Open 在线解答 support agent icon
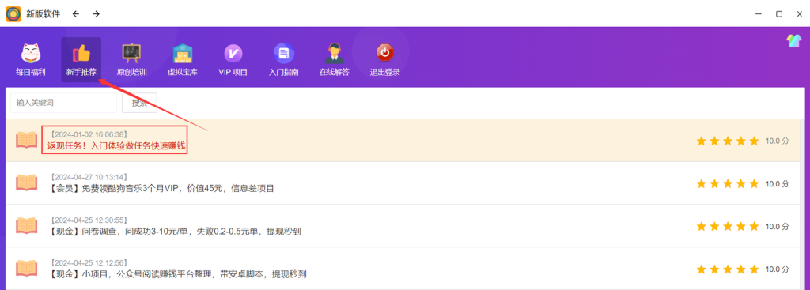The height and width of the screenshot is (290, 810). pos(335,53)
